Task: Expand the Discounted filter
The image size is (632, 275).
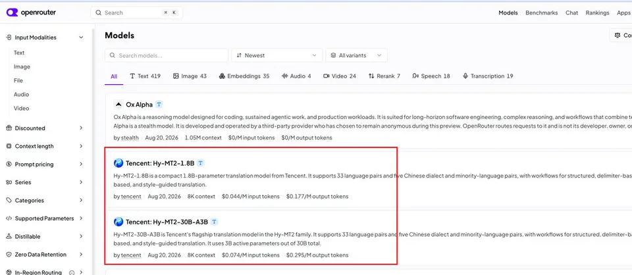Action: point(81,128)
